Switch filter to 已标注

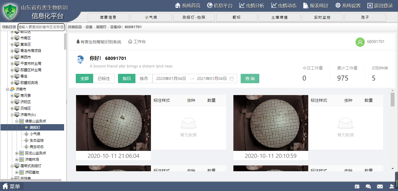click(104, 78)
